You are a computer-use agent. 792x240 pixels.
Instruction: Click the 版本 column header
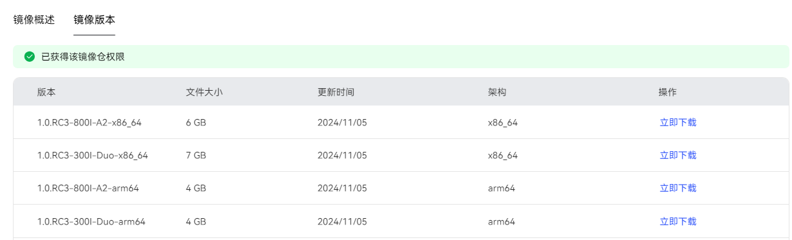pyautogui.click(x=46, y=92)
